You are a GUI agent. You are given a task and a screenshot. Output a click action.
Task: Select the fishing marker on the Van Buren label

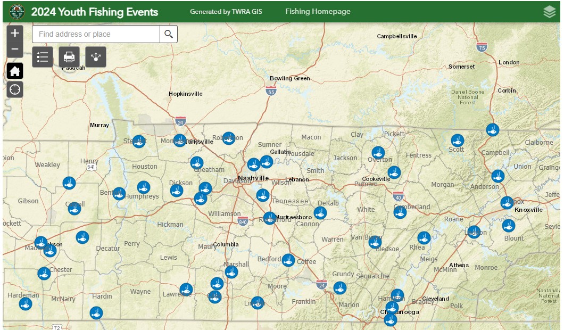tap(375, 242)
